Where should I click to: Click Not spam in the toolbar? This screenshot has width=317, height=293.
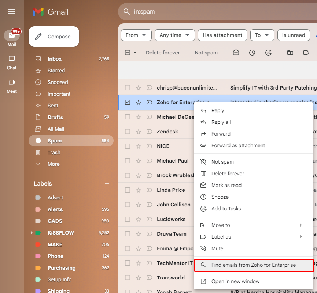coord(206,53)
